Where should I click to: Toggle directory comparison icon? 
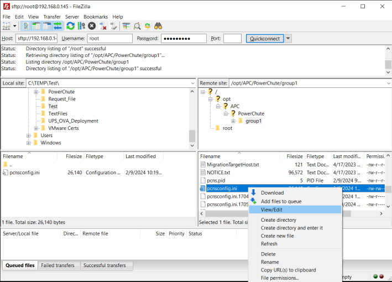(x=137, y=26)
